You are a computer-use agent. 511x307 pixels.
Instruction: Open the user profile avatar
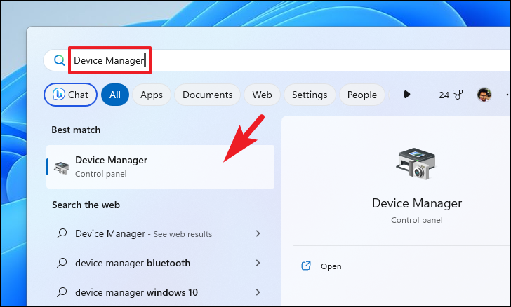tap(484, 95)
